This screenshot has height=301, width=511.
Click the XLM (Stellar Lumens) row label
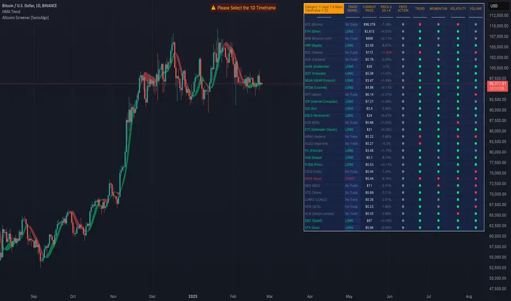319,214
